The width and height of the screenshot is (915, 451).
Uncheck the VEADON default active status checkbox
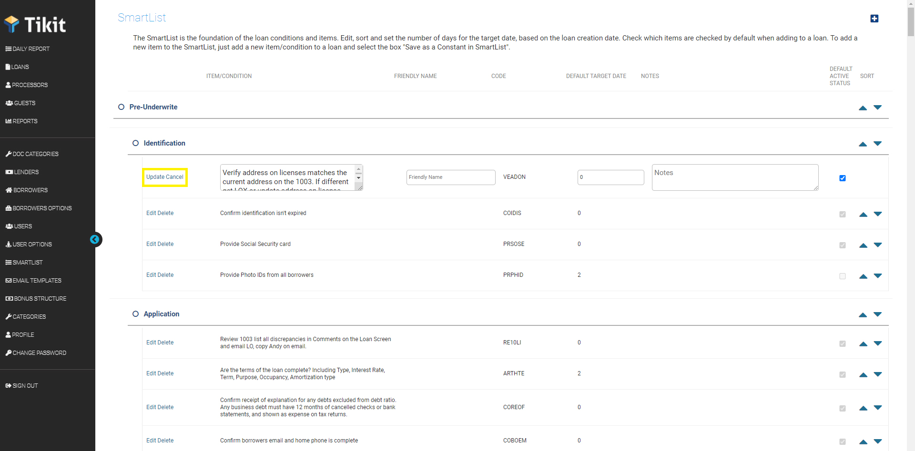click(843, 178)
